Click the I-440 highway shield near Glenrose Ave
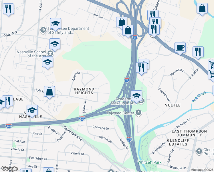Image resolution: width=214 pixels, height=172 pixels. [82, 118]
